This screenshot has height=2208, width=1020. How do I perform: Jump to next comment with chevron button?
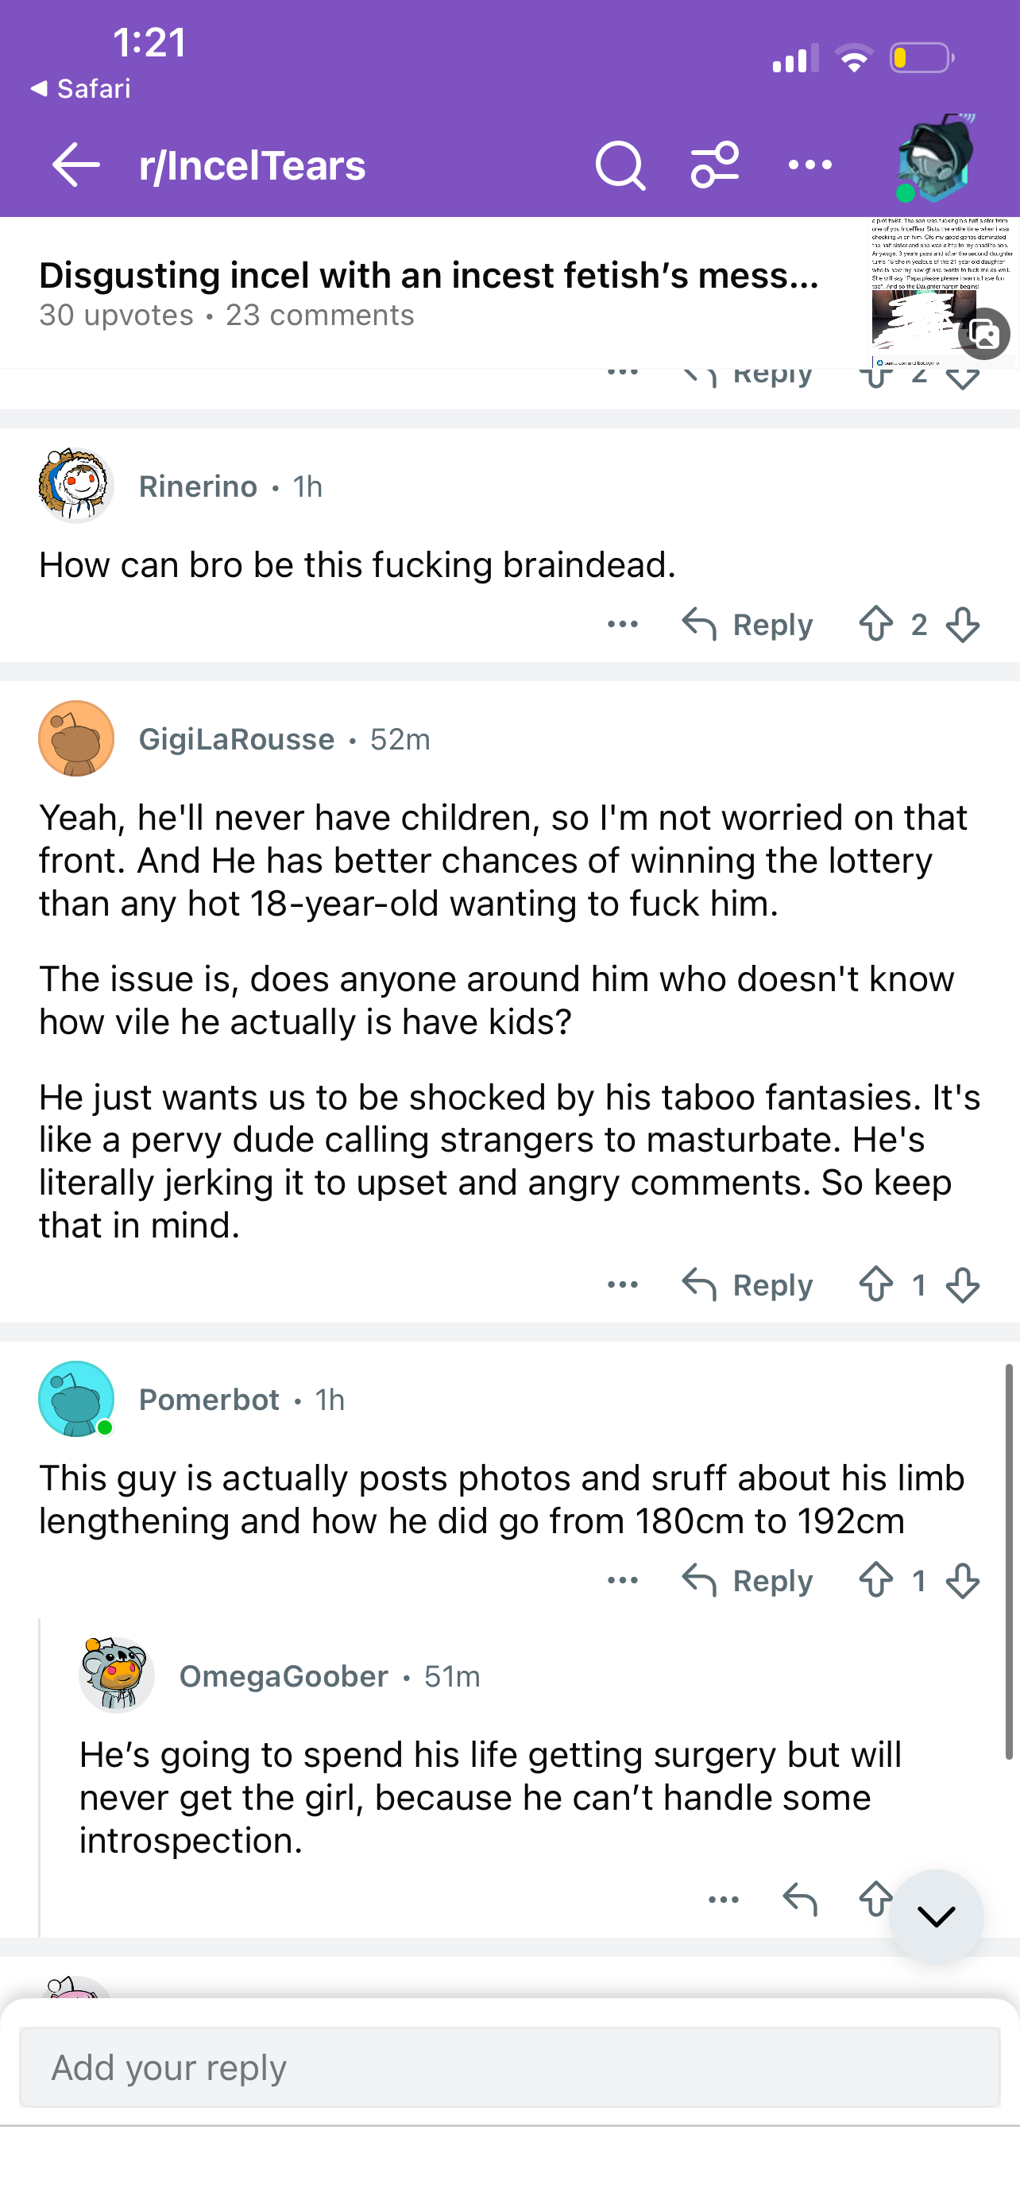[x=936, y=1916]
